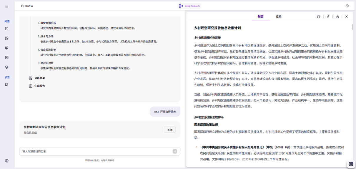The width and height of the screenshot is (356, 169).
Task: Open the layers stack sidebar icon
Action: click(x=7, y=67)
